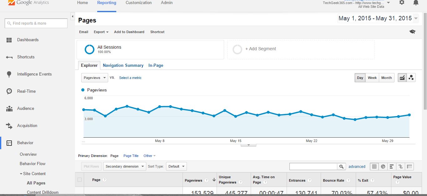The width and height of the screenshot is (427, 196).
Task: Click the notifications bell icon
Action: point(415,3)
